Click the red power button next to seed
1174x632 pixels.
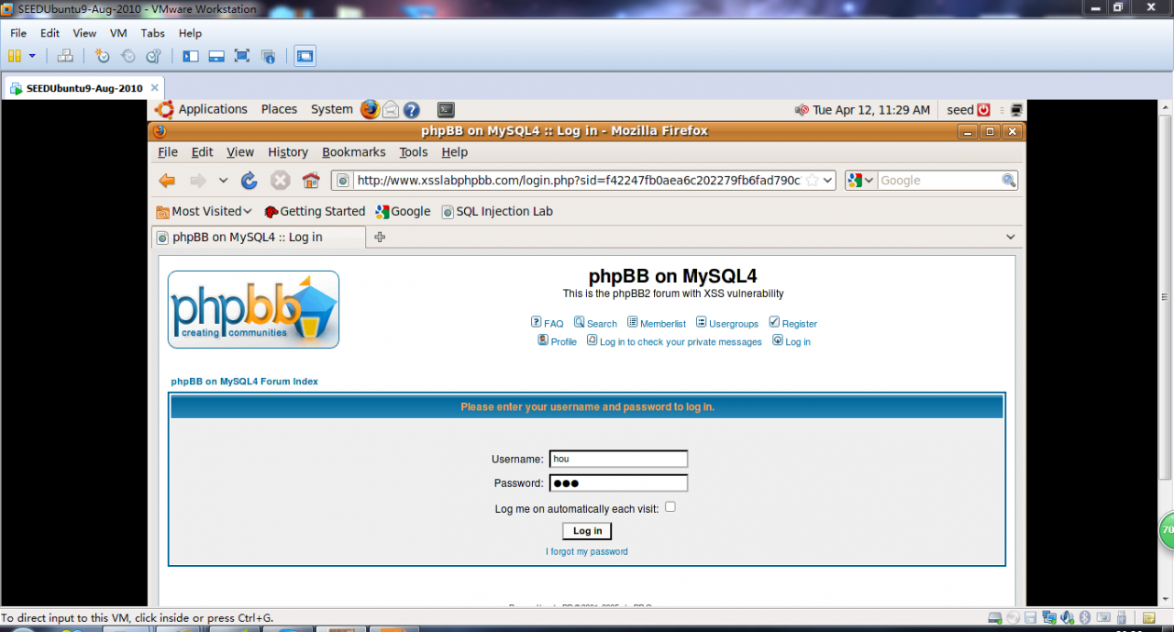[x=983, y=110]
